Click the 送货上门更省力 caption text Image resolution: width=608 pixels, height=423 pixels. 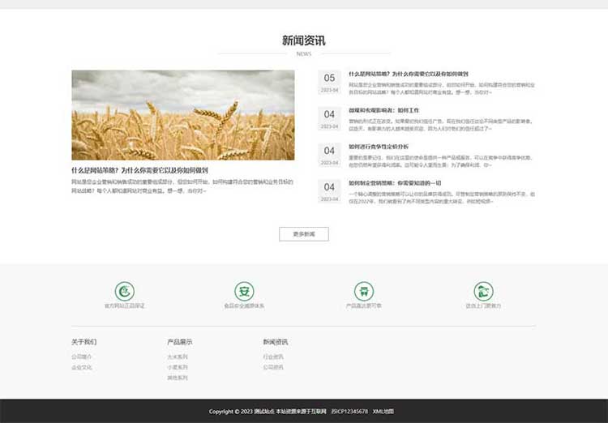(483, 306)
